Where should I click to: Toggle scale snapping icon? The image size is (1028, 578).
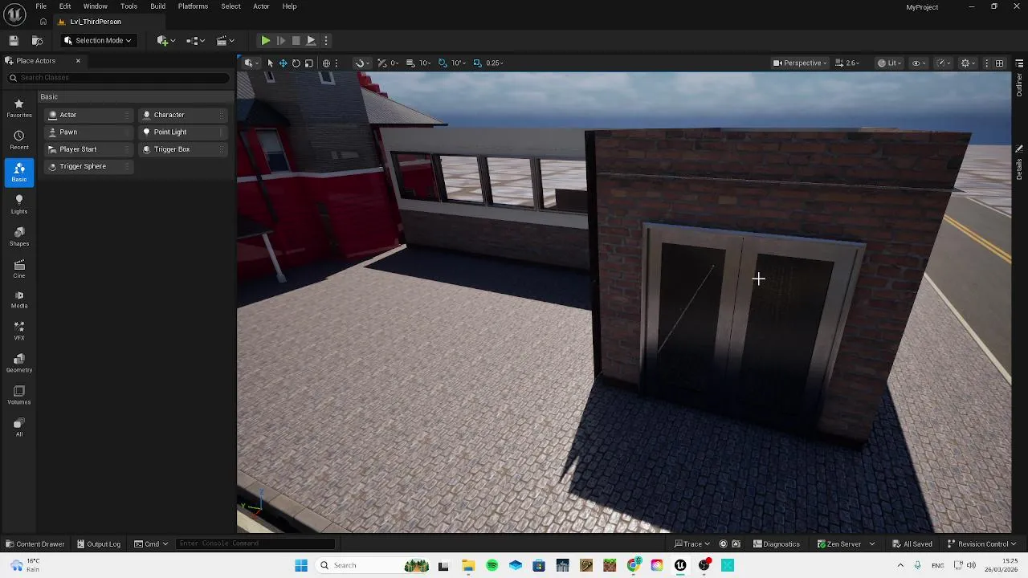[x=477, y=63]
